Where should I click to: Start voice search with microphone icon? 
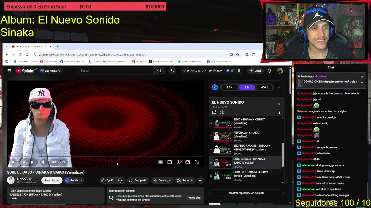pos(172,70)
